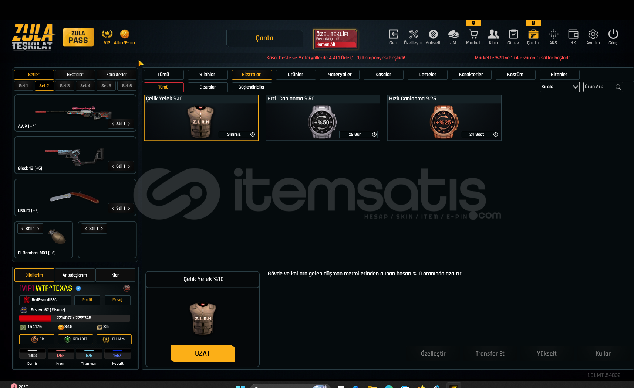Click the BR mode button
The image size is (634, 388).
37,339
